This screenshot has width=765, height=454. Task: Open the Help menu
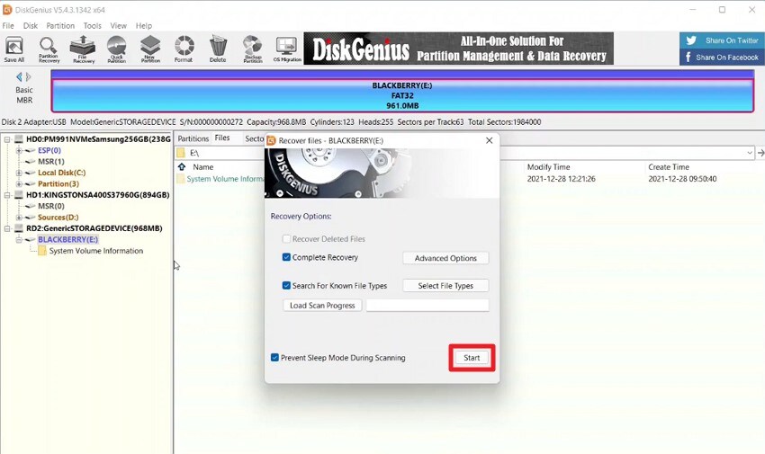tap(143, 26)
